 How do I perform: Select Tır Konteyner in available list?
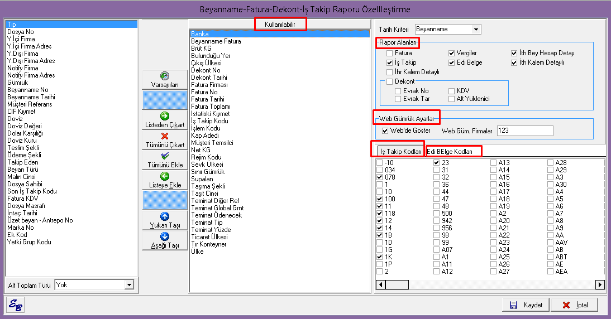279,244
